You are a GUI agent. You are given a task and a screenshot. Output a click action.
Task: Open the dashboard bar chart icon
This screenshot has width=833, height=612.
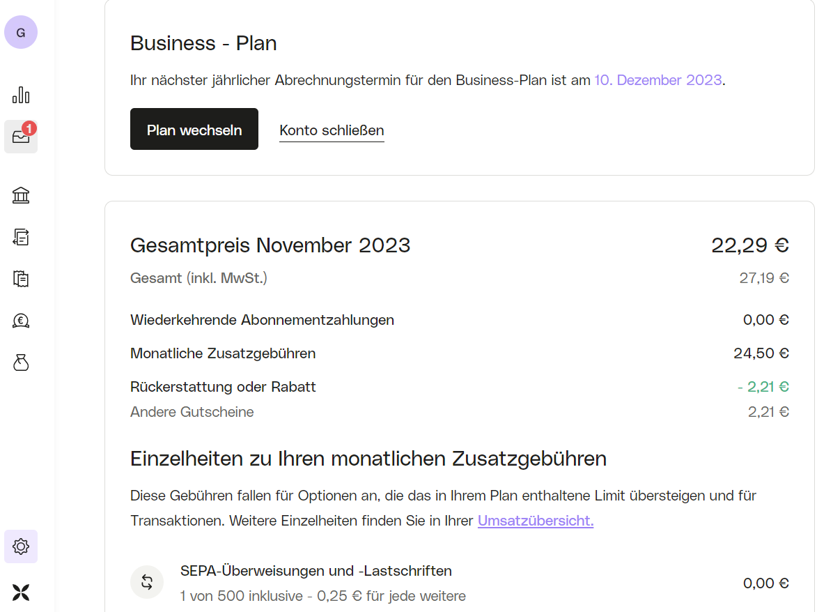pyautogui.click(x=21, y=95)
